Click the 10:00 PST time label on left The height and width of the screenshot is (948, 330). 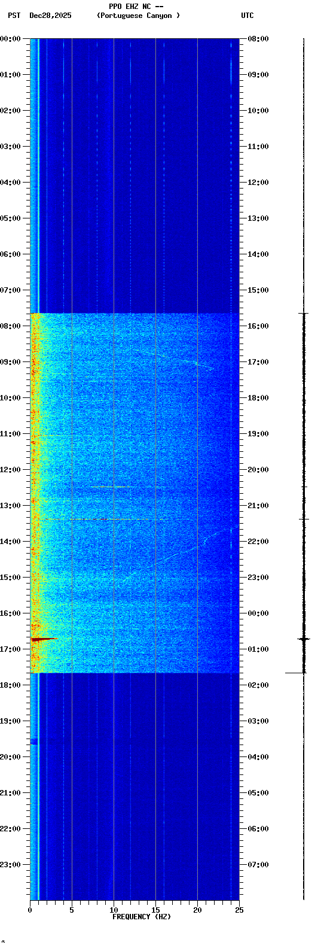10,398
